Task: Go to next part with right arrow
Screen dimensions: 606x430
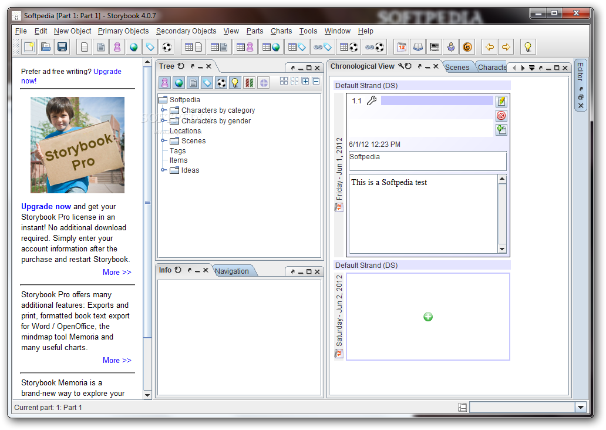Action: click(x=506, y=47)
